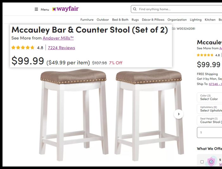Click the gold star rating icons
Screen dimensions: 222x169
click(x=23, y=48)
